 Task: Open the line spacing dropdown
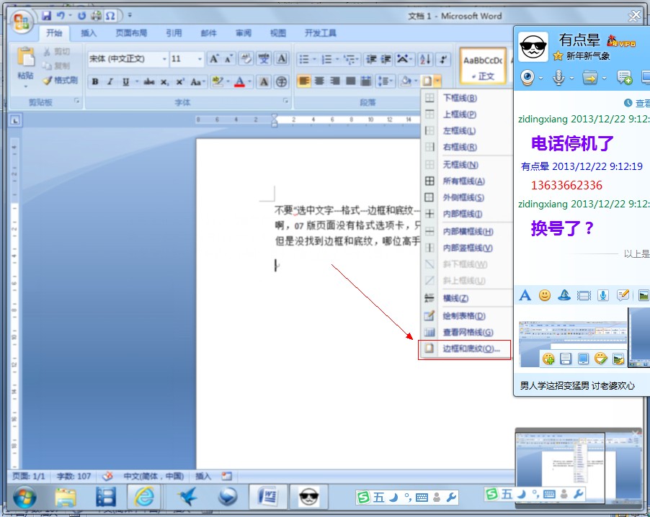click(385, 81)
